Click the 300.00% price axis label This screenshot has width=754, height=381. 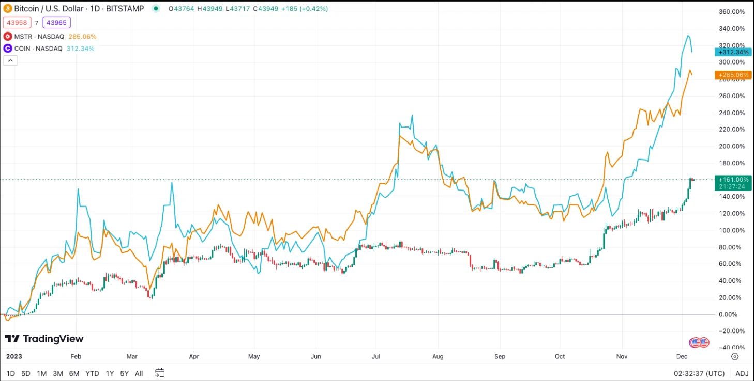[x=732, y=62]
